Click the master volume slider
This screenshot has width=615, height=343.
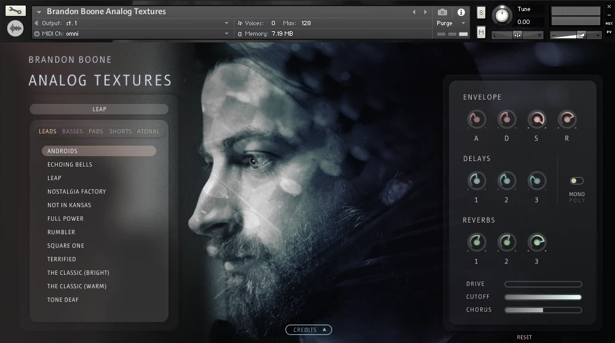[576, 35]
